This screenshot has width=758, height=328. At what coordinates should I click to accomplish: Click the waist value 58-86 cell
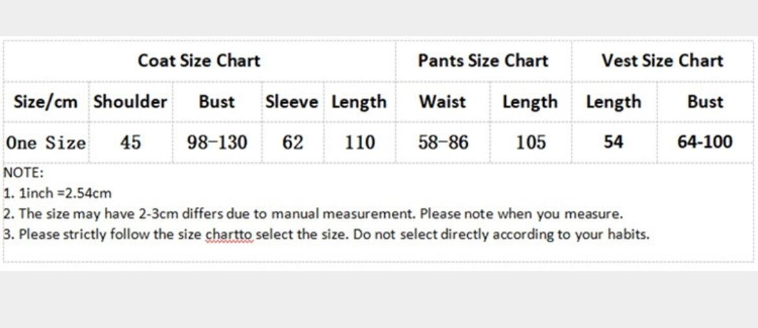coord(443,142)
